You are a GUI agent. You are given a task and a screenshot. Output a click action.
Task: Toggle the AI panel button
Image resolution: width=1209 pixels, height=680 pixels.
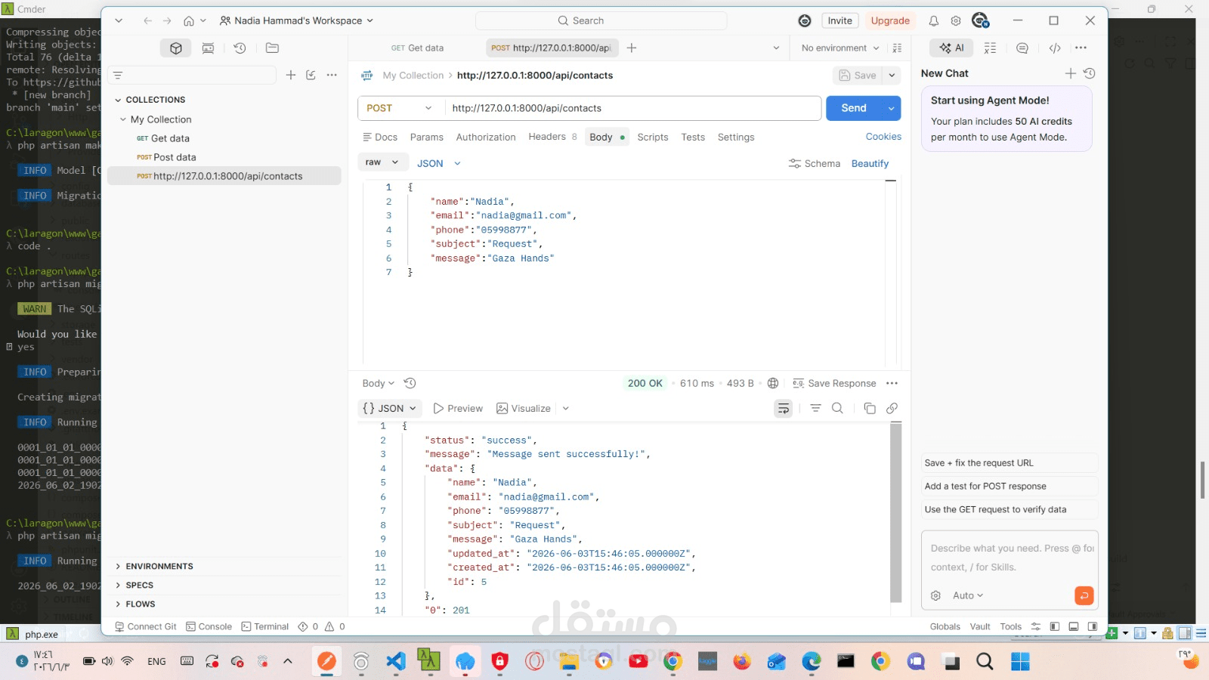click(951, 48)
